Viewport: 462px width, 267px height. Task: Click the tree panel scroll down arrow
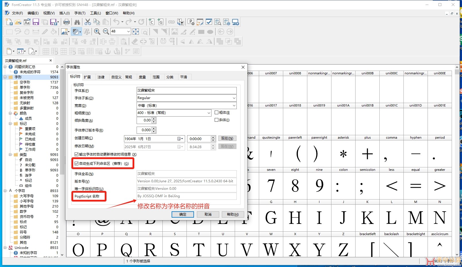click(62, 255)
